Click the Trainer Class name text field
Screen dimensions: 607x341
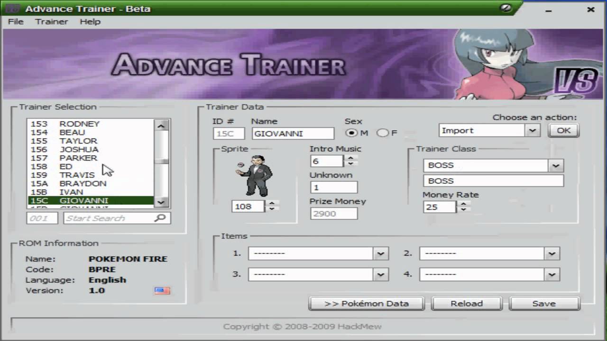[493, 181]
